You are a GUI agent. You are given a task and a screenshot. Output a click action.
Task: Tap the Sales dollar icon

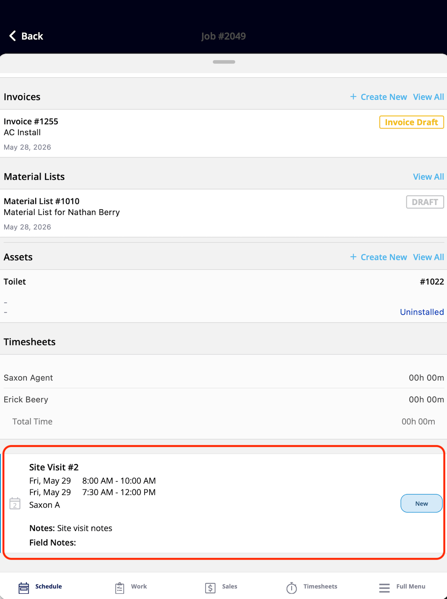(210, 588)
